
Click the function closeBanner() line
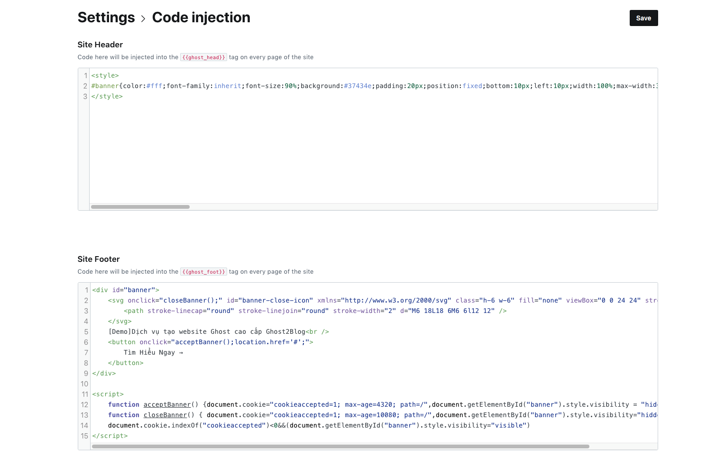(x=383, y=415)
